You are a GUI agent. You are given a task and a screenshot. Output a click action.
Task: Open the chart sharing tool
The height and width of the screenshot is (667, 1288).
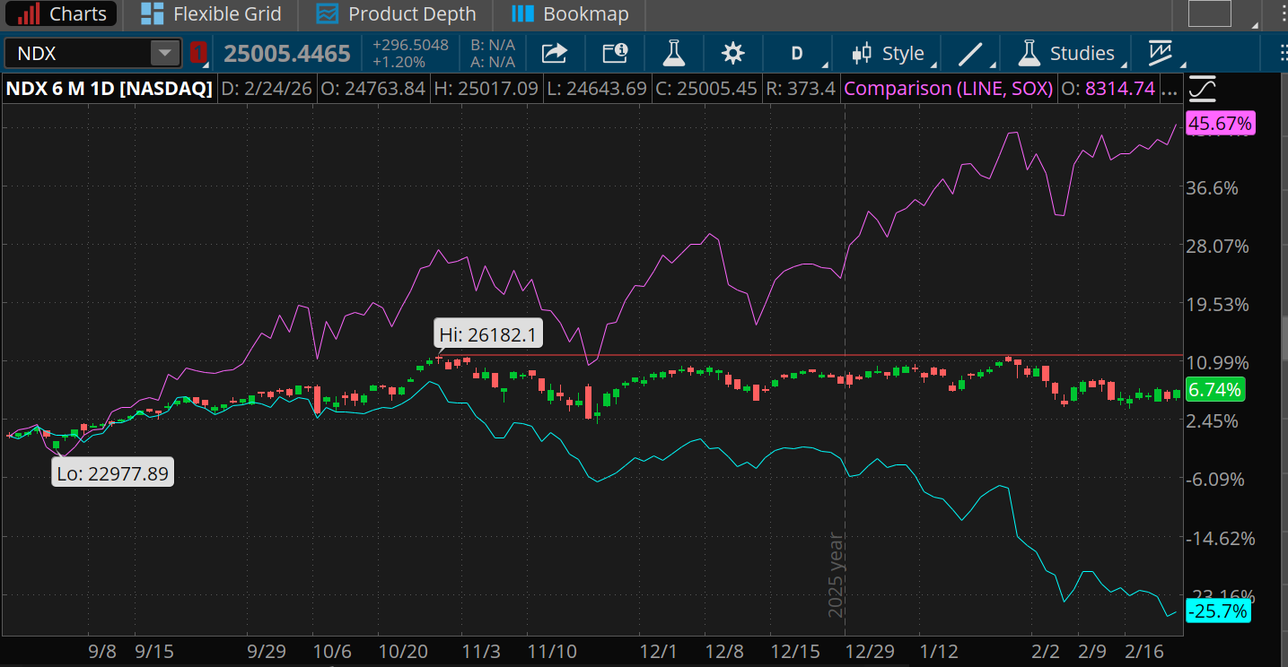[x=555, y=54]
